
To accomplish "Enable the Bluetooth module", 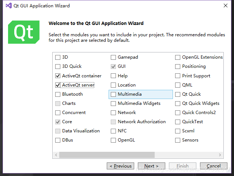I will [x=58, y=94].
